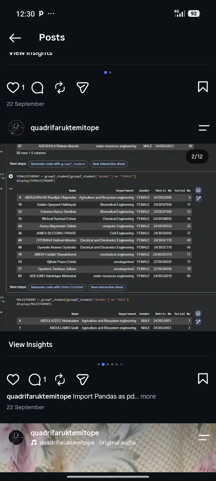This screenshot has width=216, height=481.
Task: Repost the table post
Action: tap(60, 379)
